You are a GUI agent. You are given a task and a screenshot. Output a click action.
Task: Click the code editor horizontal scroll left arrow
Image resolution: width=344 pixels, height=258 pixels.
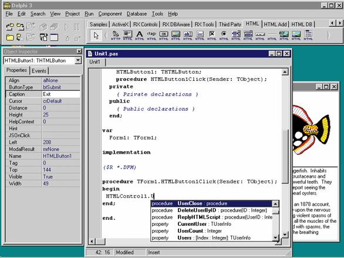92,242
